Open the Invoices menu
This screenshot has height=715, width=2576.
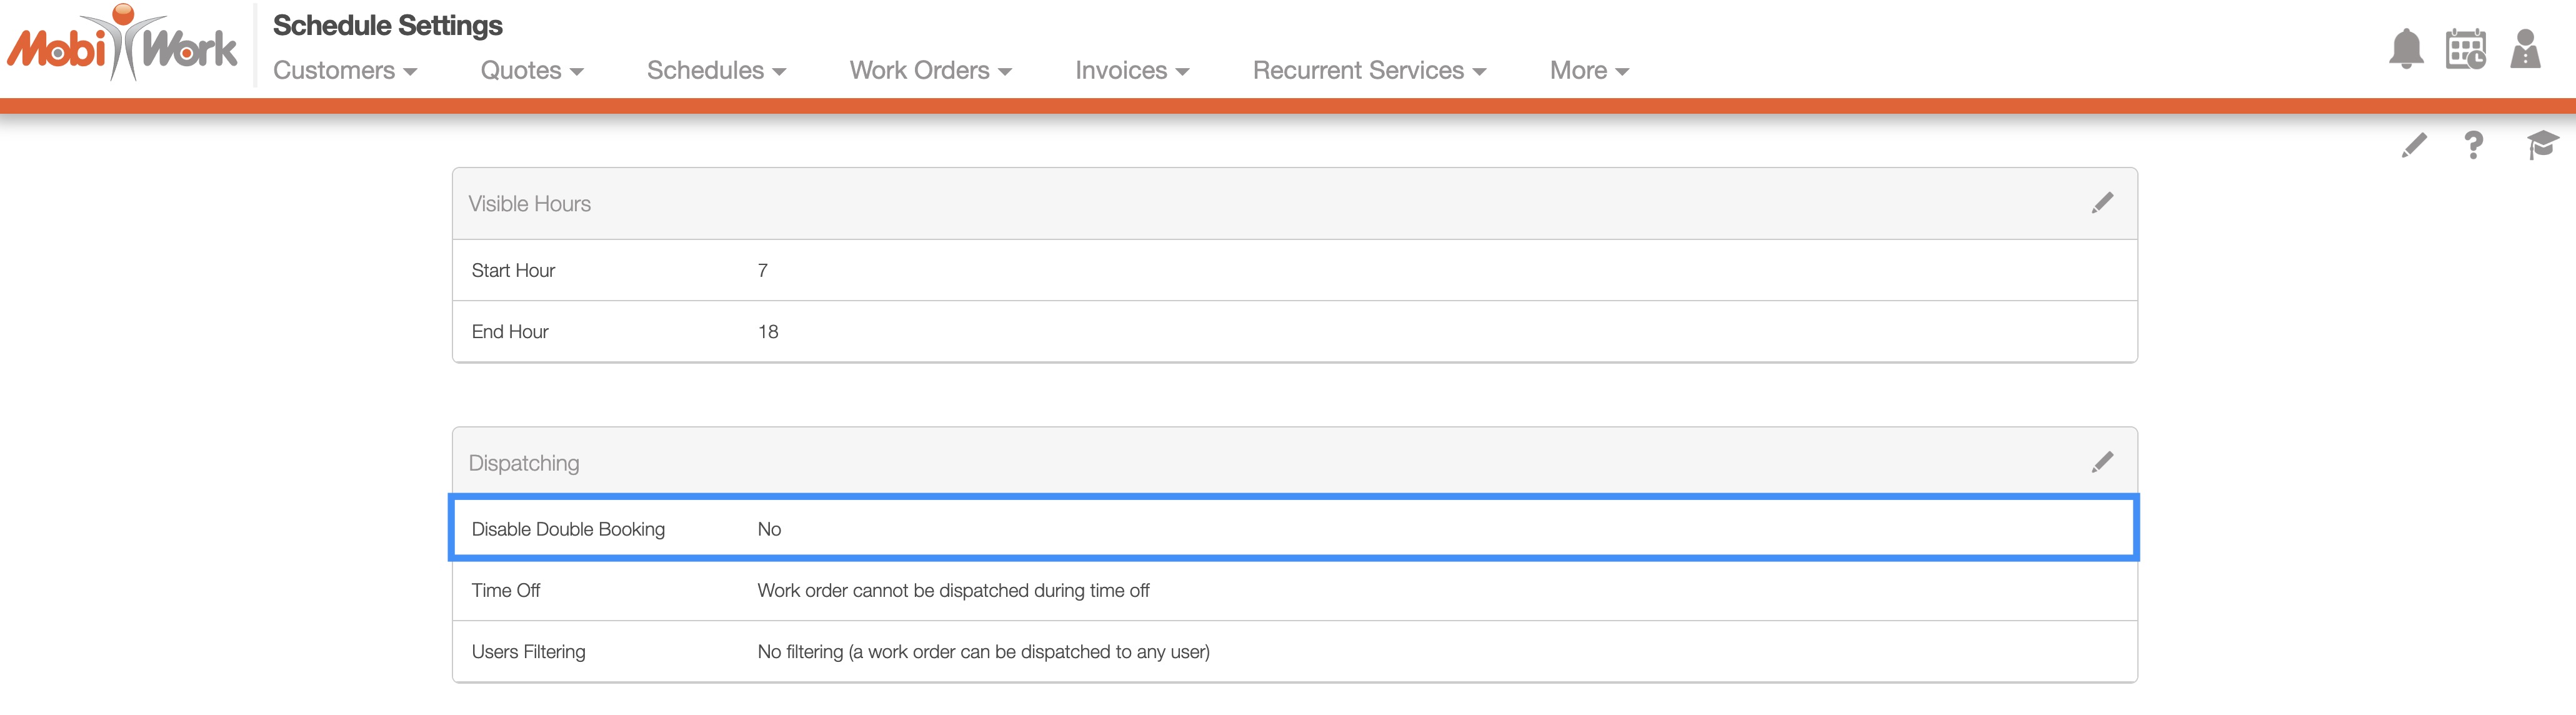(x=1131, y=71)
